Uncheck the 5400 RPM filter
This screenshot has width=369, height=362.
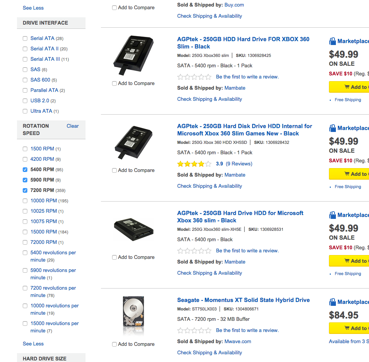click(25, 170)
